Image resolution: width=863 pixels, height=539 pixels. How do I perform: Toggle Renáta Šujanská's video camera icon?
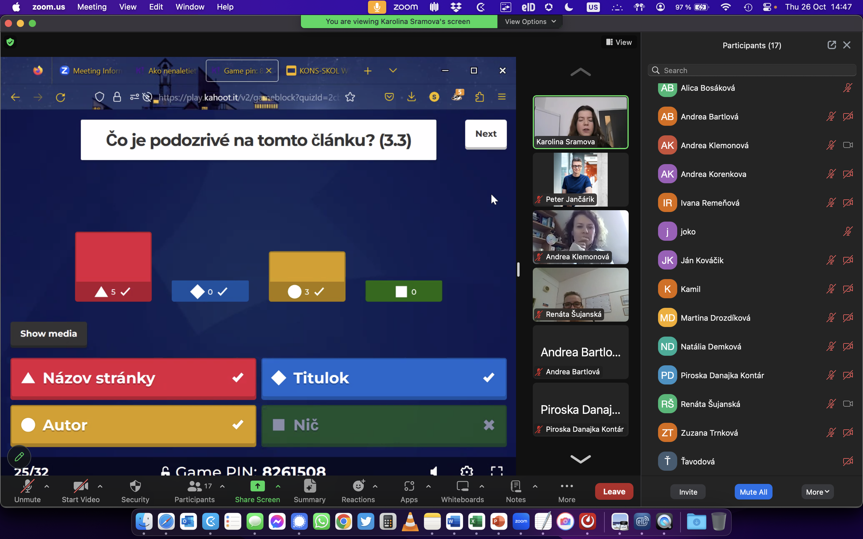point(848,404)
